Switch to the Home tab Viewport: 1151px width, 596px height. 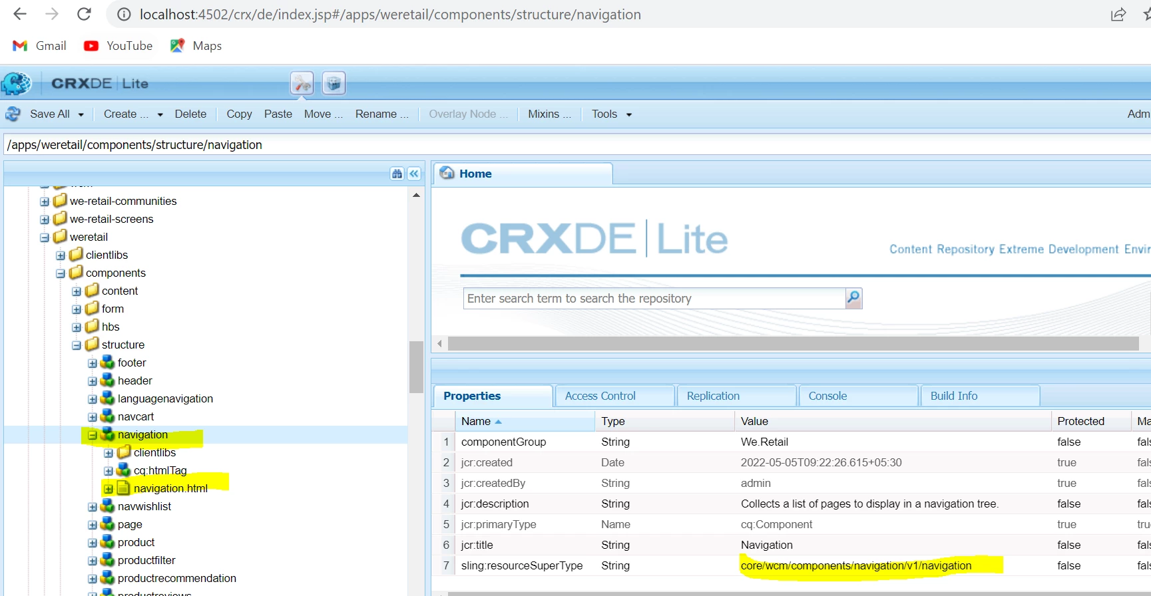point(523,174)
